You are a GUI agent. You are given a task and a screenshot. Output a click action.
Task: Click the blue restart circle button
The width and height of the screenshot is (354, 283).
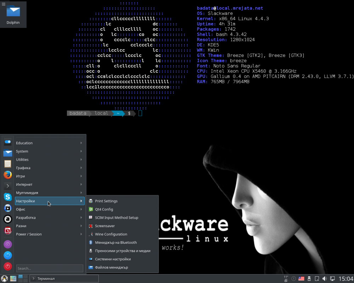pos(8,255)
